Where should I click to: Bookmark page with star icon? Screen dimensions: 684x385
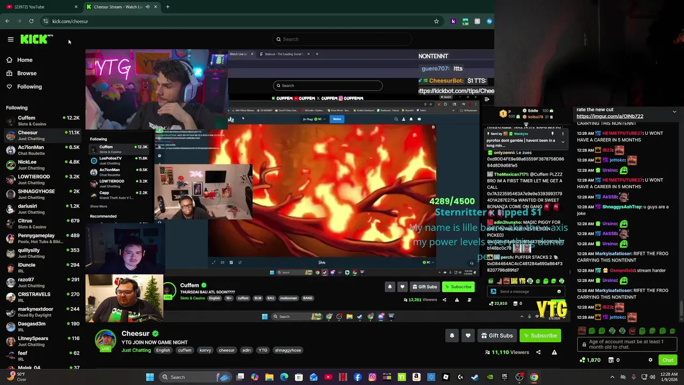point(436,21)
